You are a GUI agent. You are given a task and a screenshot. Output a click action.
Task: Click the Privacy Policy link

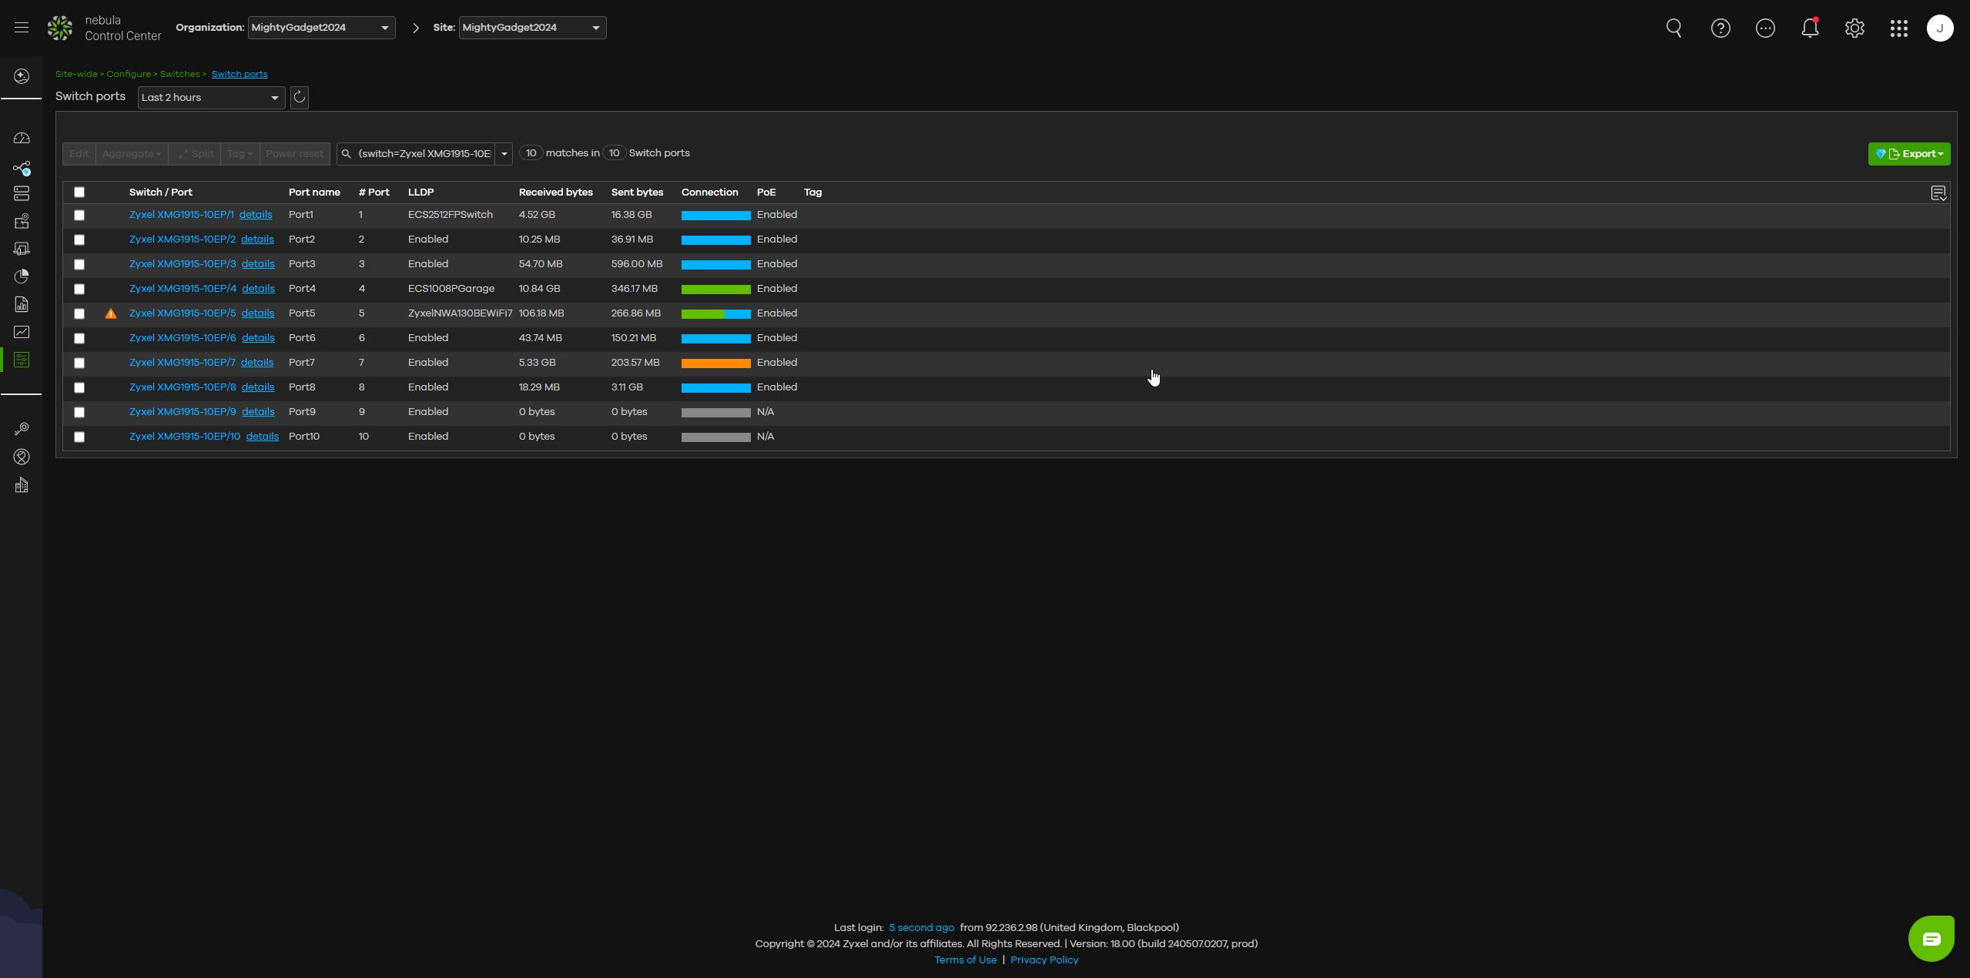pyautogui.click(x=1044, y=960)
